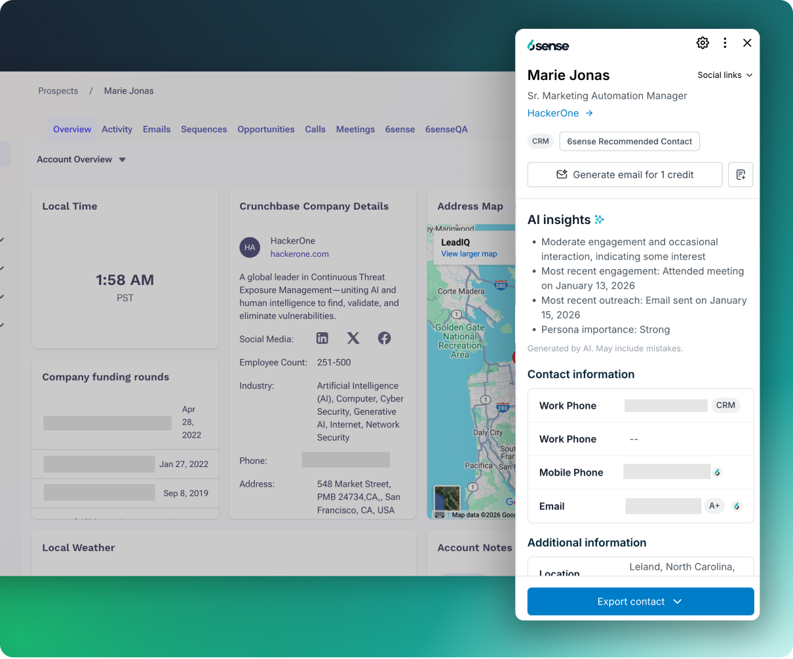Click the 1:58 AM local time
The height and width of the screenshot is (659, 793).
[x=125, y=280]
